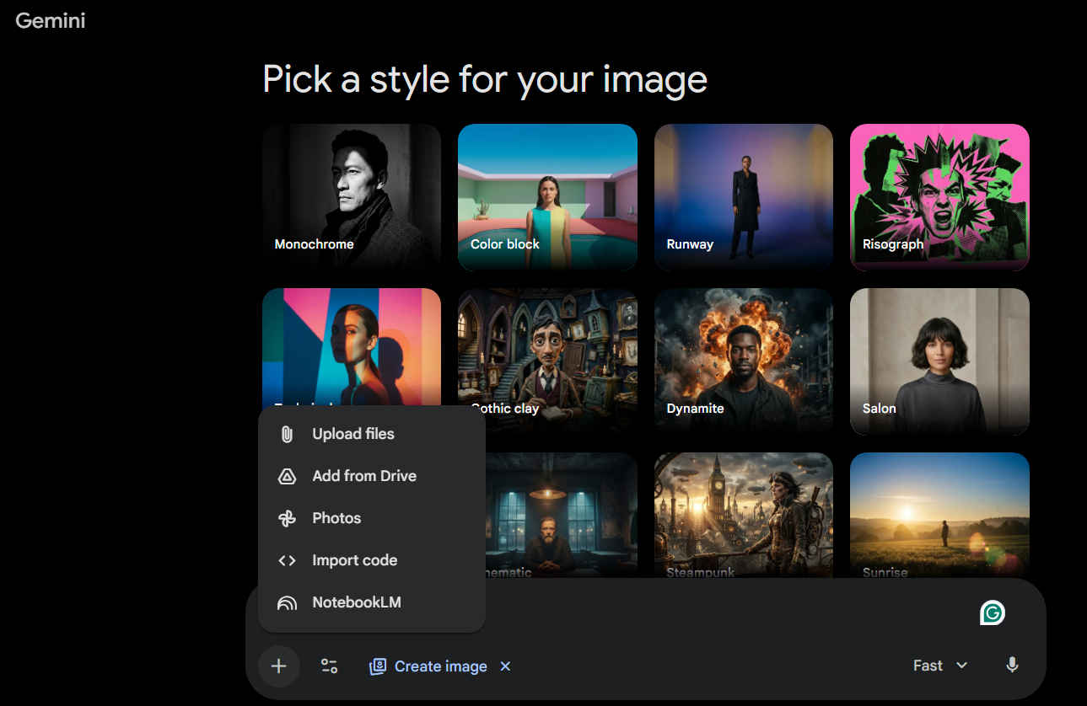Click the Import code brackets icon

pos(287,560)
